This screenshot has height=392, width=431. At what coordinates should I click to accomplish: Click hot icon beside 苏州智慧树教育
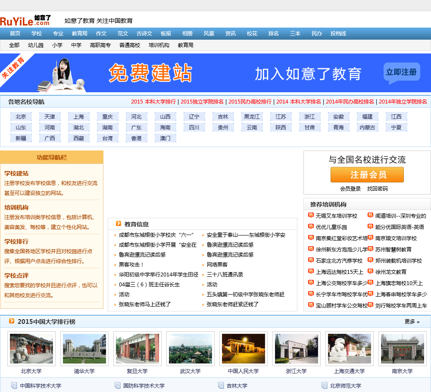(x=370, y=249)
